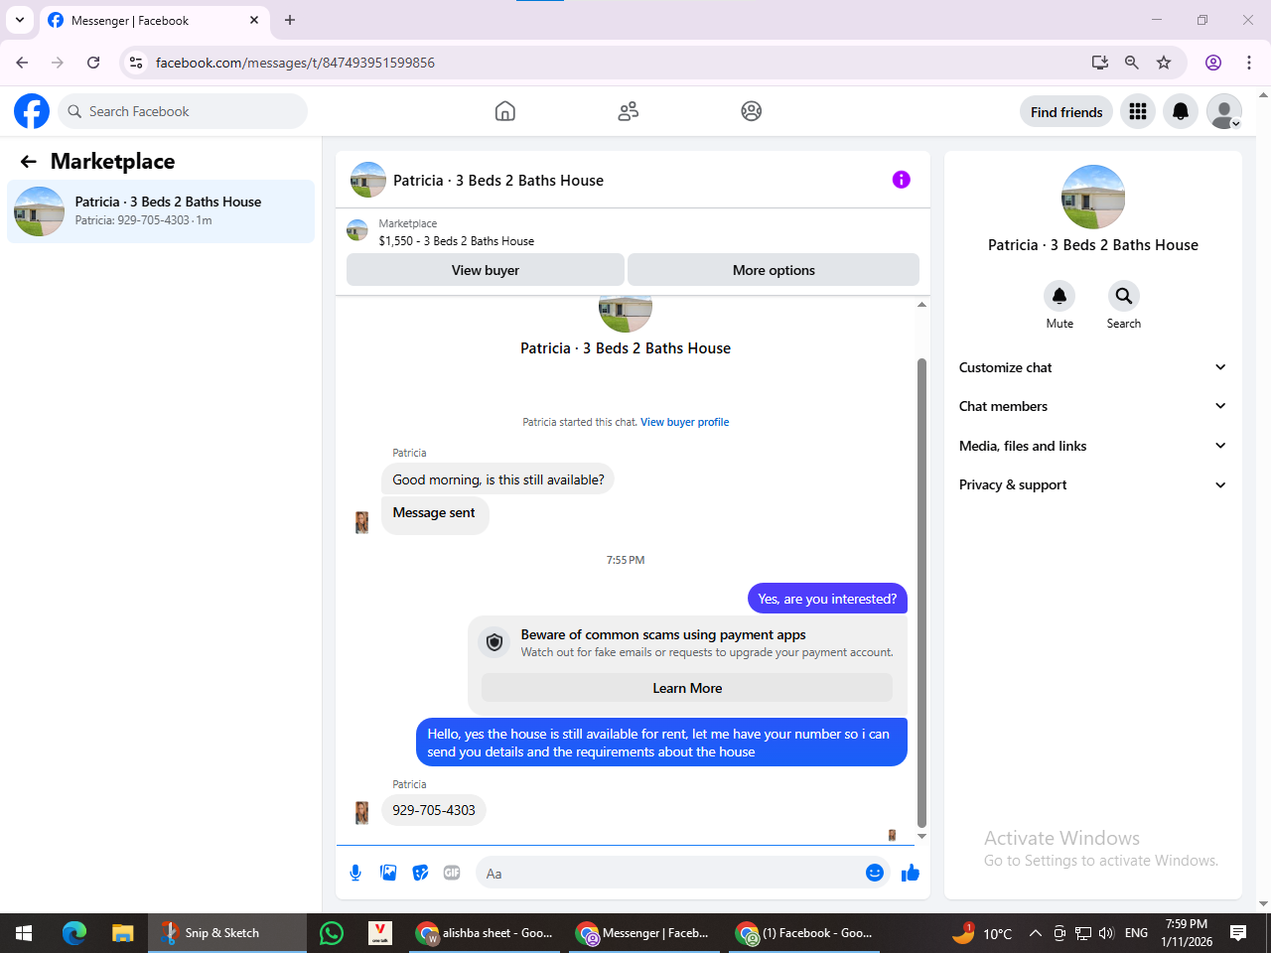Open the Chrome profile icon
Viewport: 1271px width, 953px height.
pyautogui.click(x=1213, y=63)
